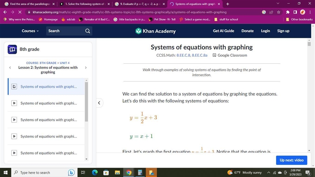Open the Courses dropdown menu

[30, 31]
